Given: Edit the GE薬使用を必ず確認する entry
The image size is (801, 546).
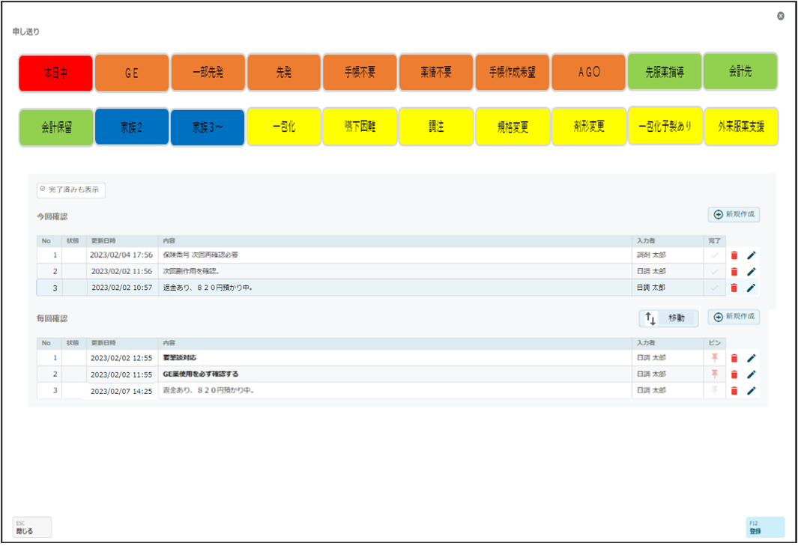Looking at the screenshot, I should pyautogui.click(x=752, y=374).
